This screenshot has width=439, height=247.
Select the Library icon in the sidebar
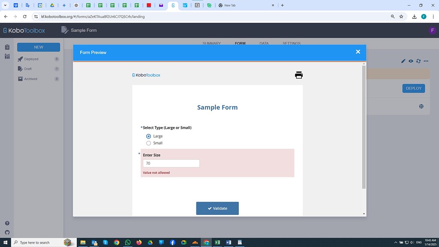6,56
